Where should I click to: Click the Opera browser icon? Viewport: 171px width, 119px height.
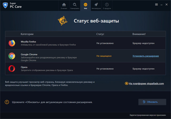pos(12,69)
